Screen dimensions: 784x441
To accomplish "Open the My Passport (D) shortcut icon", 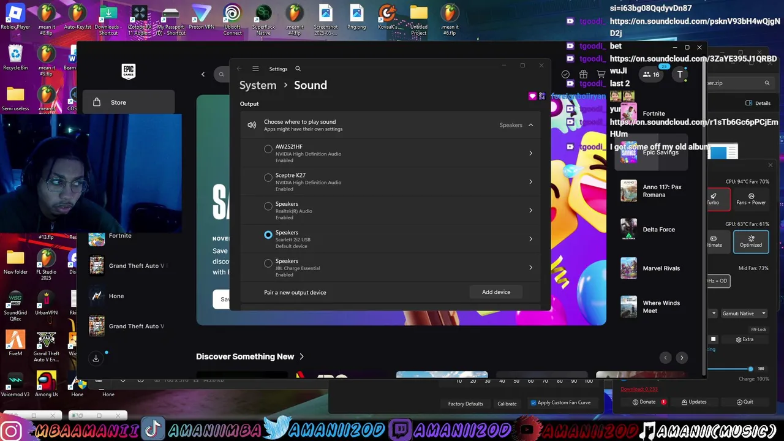I will (x=170, y=18).
